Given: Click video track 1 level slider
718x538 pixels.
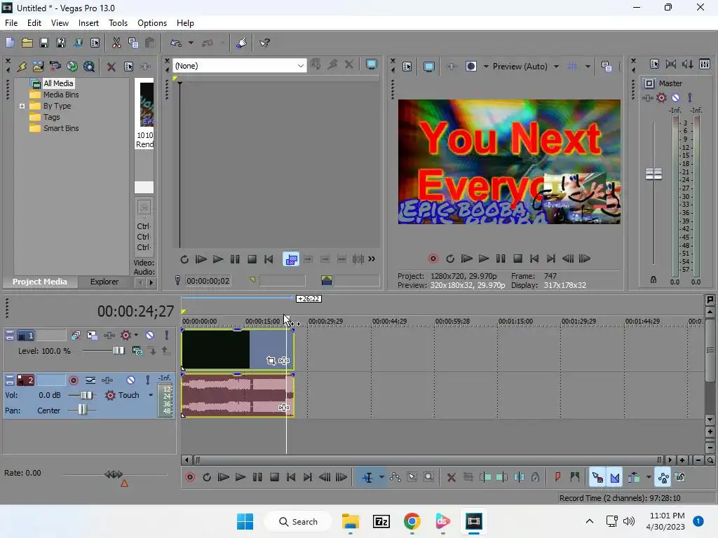Looking at the screenshot, I should (x=118, y=350).
